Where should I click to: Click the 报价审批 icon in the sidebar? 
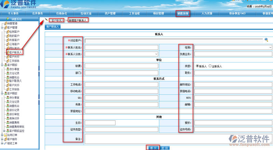(8, 114)
